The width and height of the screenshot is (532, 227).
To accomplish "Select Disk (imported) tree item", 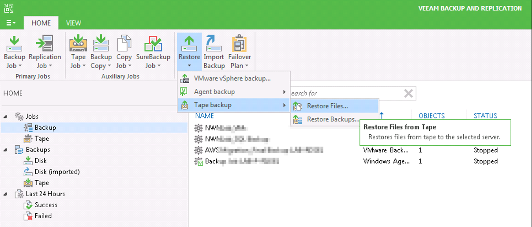I will tap(57, 172).
